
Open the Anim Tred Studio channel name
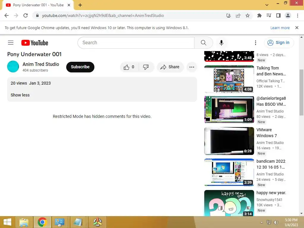[x=41, y=64]
